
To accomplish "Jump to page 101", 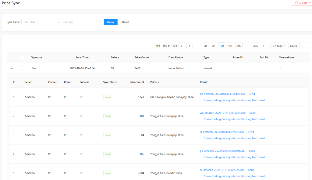I will (230, 46).
